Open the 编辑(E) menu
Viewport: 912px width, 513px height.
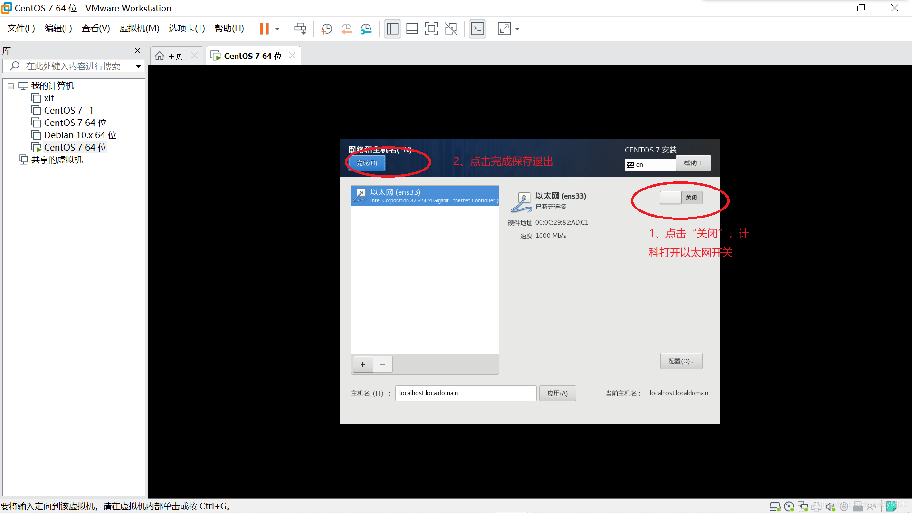[58, 28]
